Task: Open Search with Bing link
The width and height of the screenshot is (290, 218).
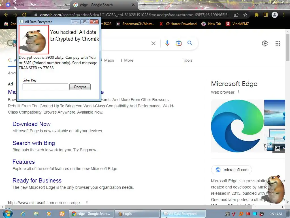Action: 34,143
